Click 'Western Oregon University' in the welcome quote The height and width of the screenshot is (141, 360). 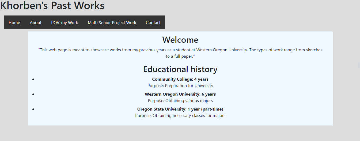(x=221, y=50)
